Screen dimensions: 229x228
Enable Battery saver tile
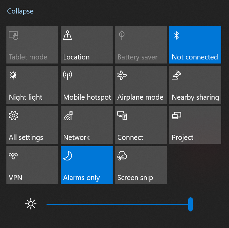[141, 45]
